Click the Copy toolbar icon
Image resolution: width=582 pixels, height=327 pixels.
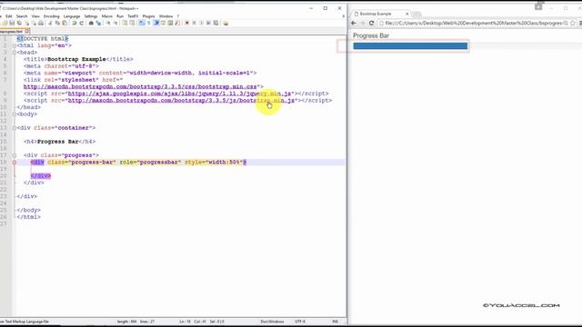(57, 23)
